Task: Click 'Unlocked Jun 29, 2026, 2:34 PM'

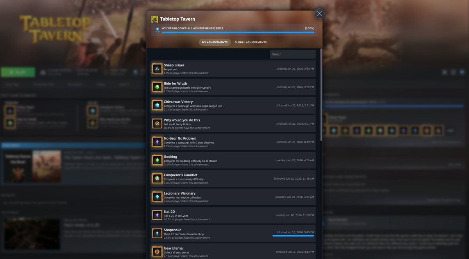Action: [295, 69]
